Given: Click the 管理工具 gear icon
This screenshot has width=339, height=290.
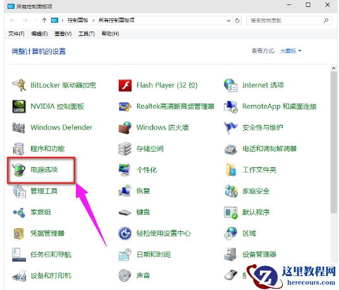Looking at the screenshot, I should tap(19, 191).
